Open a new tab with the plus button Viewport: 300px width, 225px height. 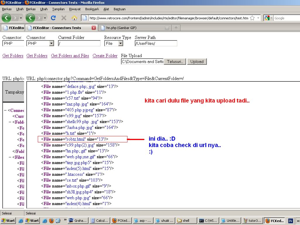[176, 28]
